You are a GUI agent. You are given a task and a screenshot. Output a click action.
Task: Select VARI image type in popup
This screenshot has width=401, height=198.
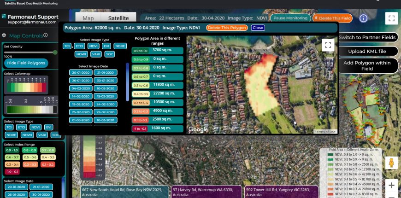tap(96, 54)
